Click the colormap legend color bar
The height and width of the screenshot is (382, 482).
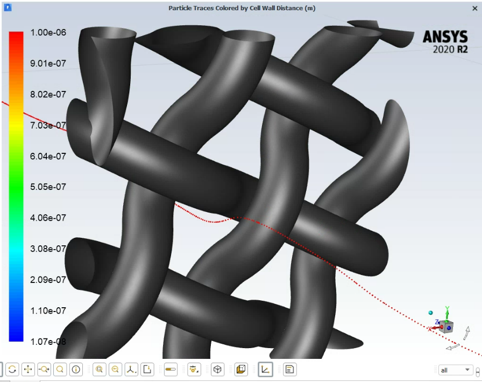tap(16, 186)
